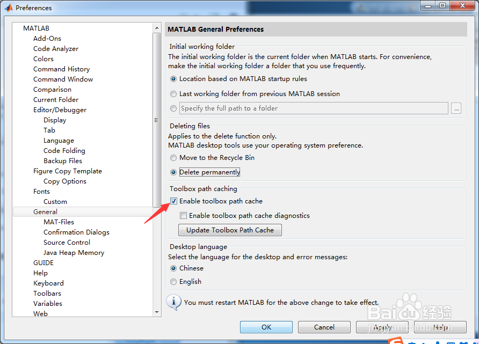Open Language preferences item
The height and width of the screenshot is (344, 479).
click(59, 141)
